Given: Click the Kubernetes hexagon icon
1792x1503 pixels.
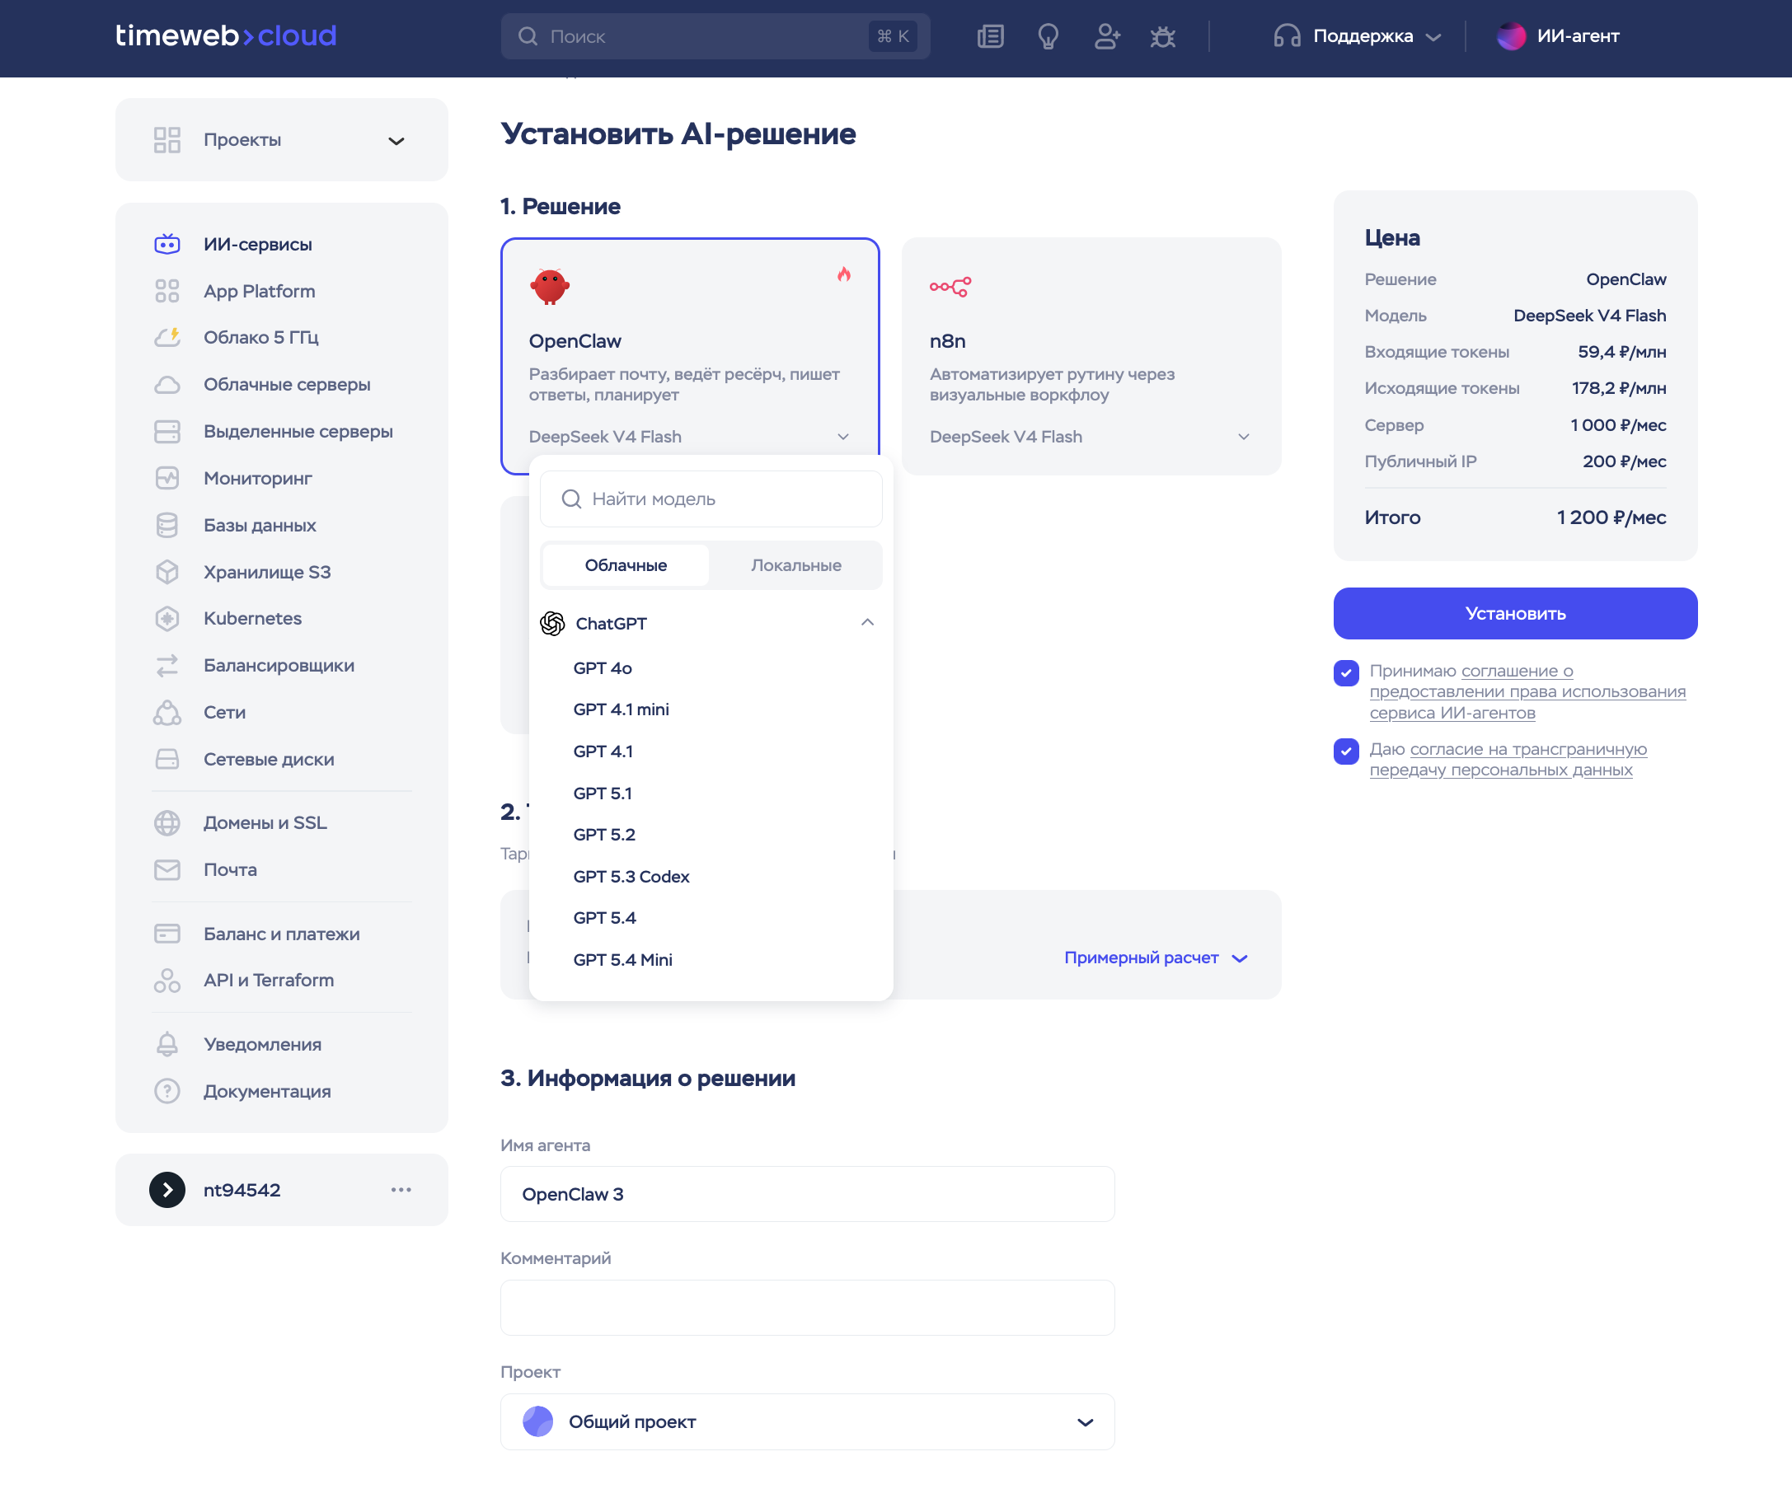Looking at the screenshot, I should [167, 619].
